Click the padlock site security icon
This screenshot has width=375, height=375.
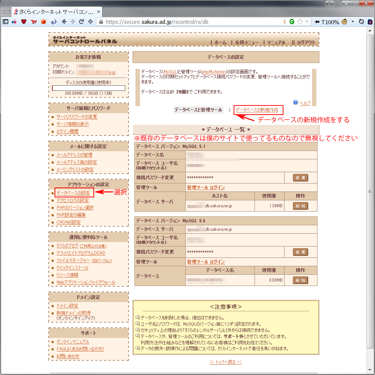[x=101, y=22]
